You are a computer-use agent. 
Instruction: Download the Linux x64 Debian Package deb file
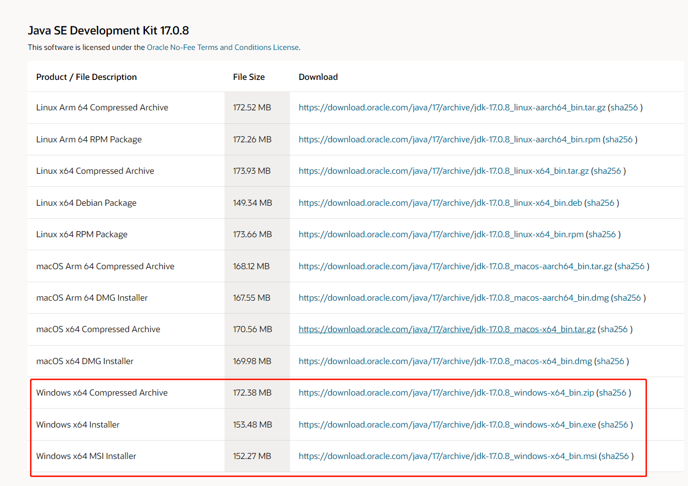(440, 203)
